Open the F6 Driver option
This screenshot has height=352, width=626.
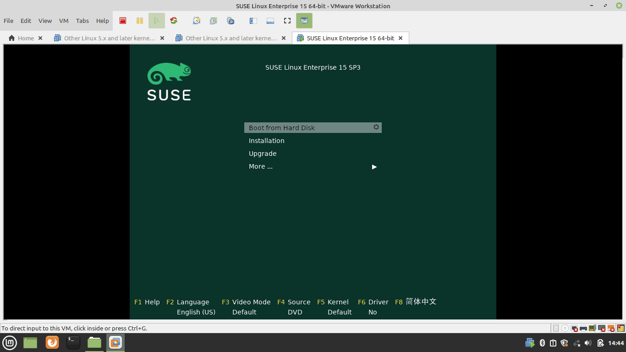coord(373,302)
